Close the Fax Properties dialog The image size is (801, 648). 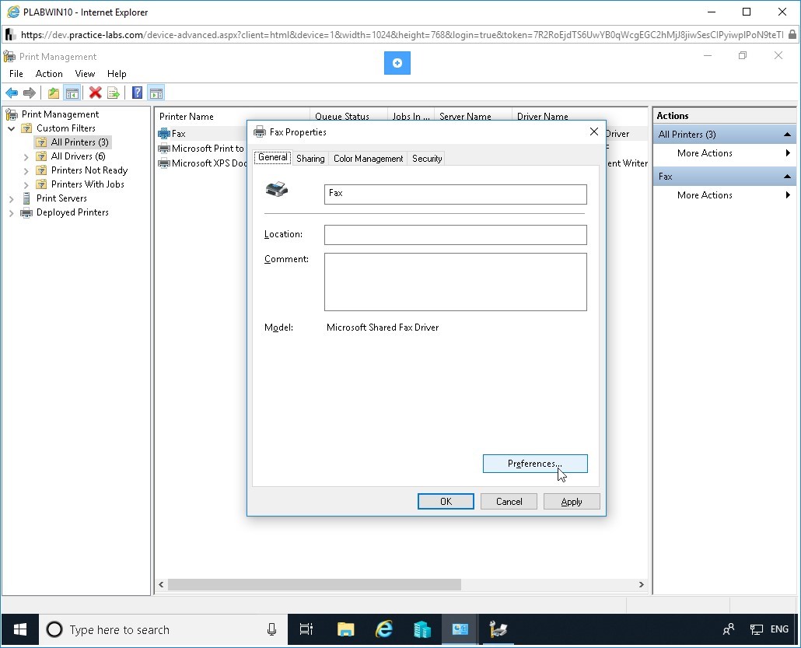[x=593, y=131]
